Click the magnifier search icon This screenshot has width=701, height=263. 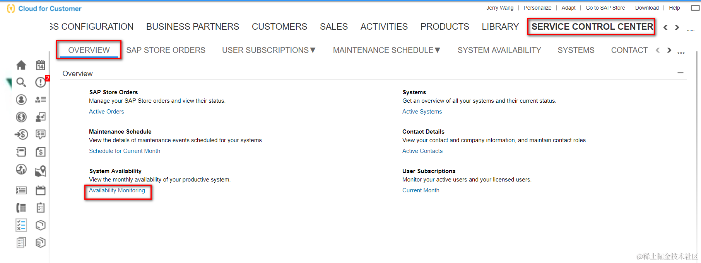[21, 82]
